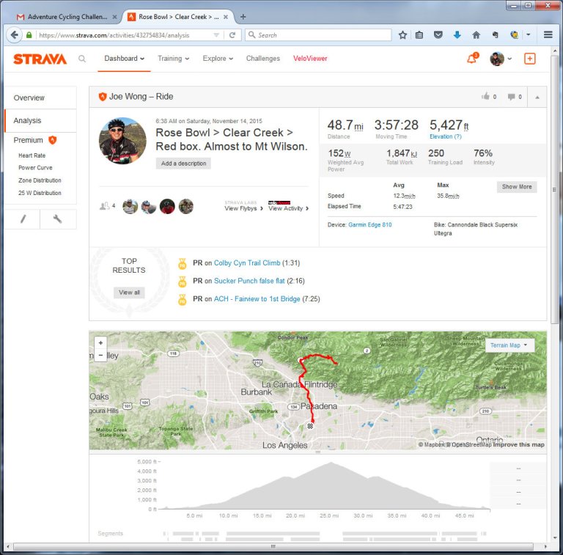Open the VeloViewer link in the navigation

click(x=310, y=59)
